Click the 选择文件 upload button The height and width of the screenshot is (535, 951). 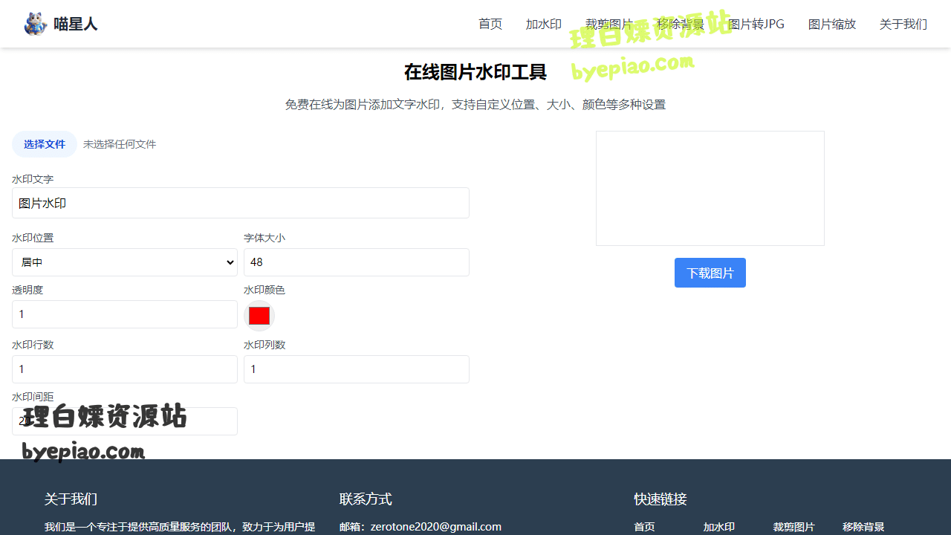point(45,144)
